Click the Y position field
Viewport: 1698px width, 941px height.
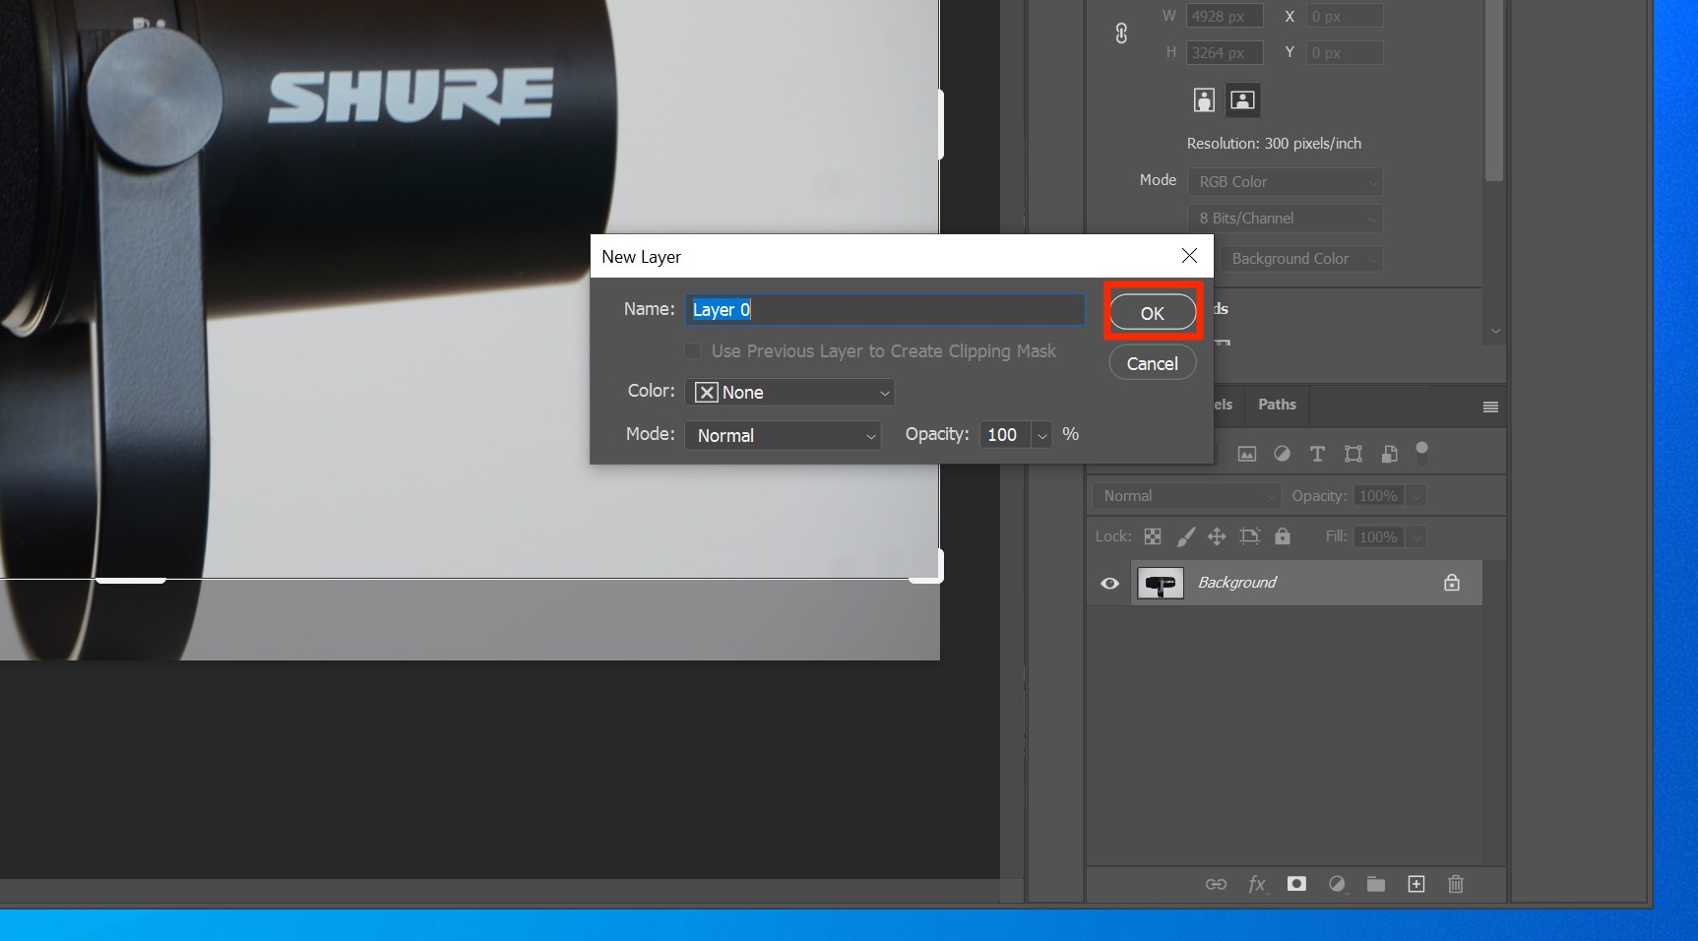coord(1345,53)
